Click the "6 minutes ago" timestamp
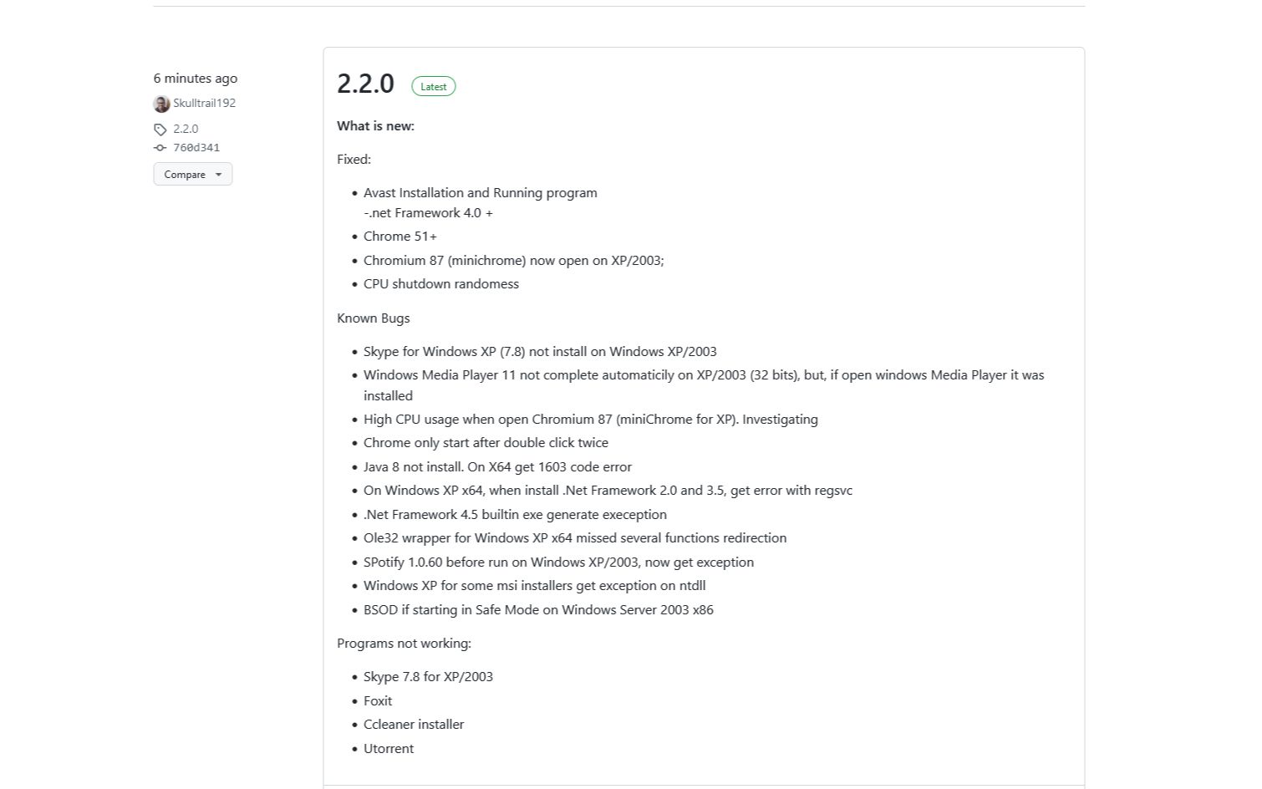The image size is (1262, 789). tap(196, 79)
